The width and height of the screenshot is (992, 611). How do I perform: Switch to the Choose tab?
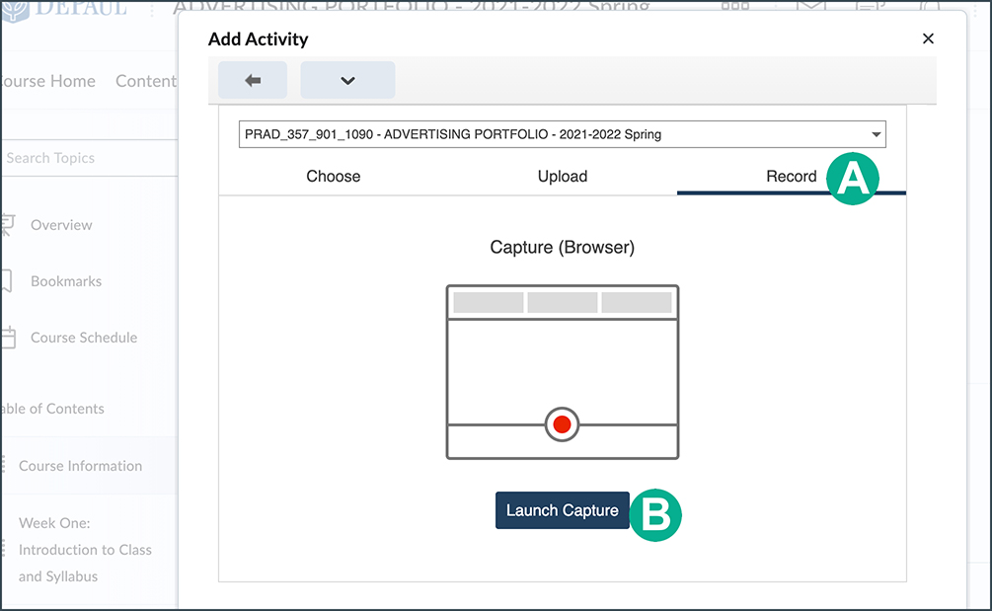(x=334, y=177)
